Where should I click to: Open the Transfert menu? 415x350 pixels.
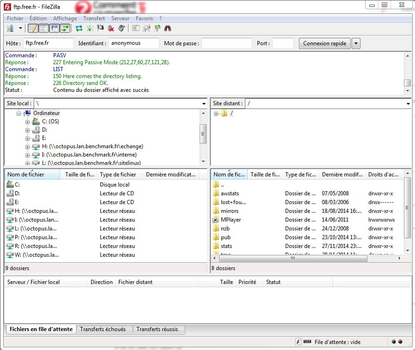pos(94,18)
